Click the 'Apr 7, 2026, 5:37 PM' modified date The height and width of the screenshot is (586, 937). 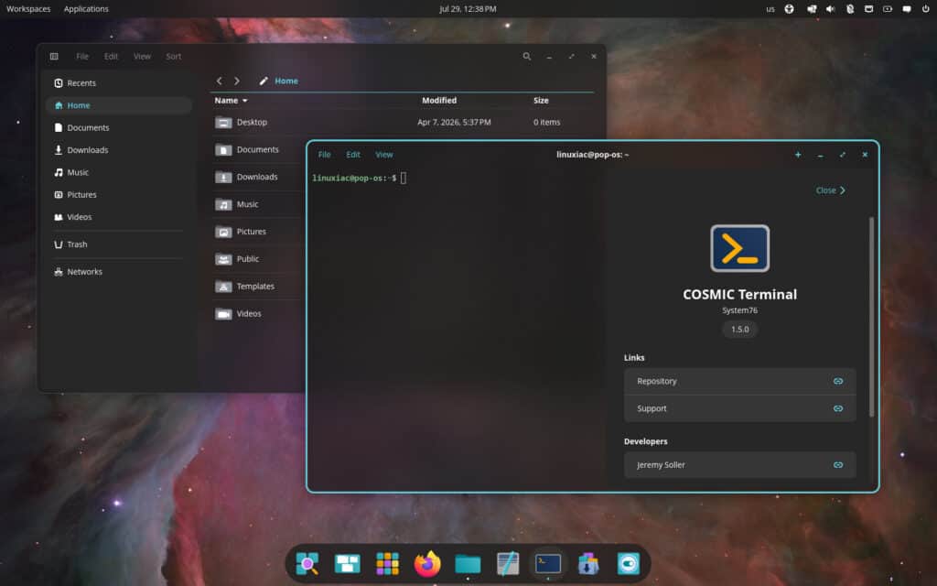click(454, 122)
